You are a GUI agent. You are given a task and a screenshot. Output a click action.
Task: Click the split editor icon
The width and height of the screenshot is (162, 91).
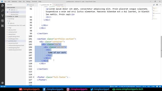tap(157, 5)
